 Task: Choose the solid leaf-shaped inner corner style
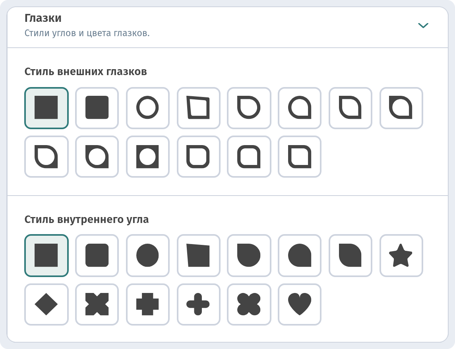pos(350,256)
